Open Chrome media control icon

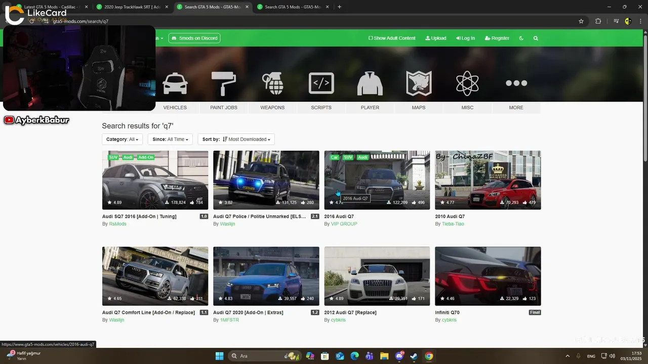(616, 21)
